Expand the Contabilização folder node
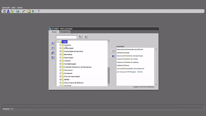This screenshot has height=116, width=206. (x=60, y=64)
